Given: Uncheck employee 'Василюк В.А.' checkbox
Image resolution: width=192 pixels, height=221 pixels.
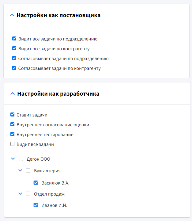Looking at the screenshot, I should (36, 183).
